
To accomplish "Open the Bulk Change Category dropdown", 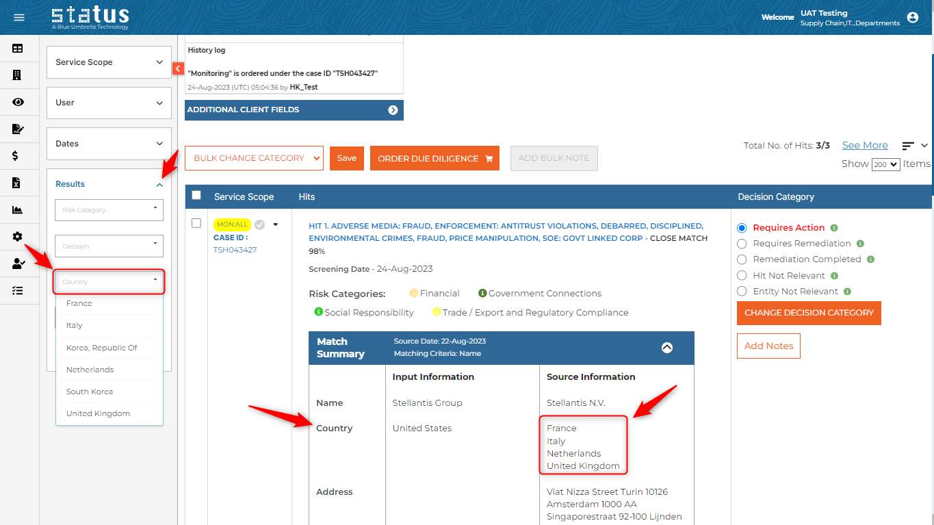I will (x=254, y=158).
